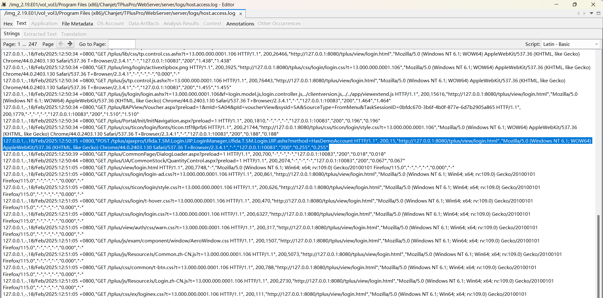Click the "Page: 1 ... 247" page indicator
The height and width of the screenshot is (298, 603).
click(x=20, y=44)
